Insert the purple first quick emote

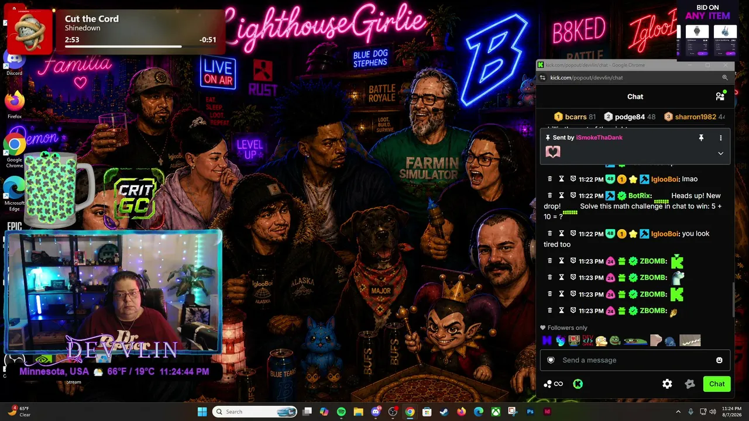pyautogui.click(x=547, y=340)
